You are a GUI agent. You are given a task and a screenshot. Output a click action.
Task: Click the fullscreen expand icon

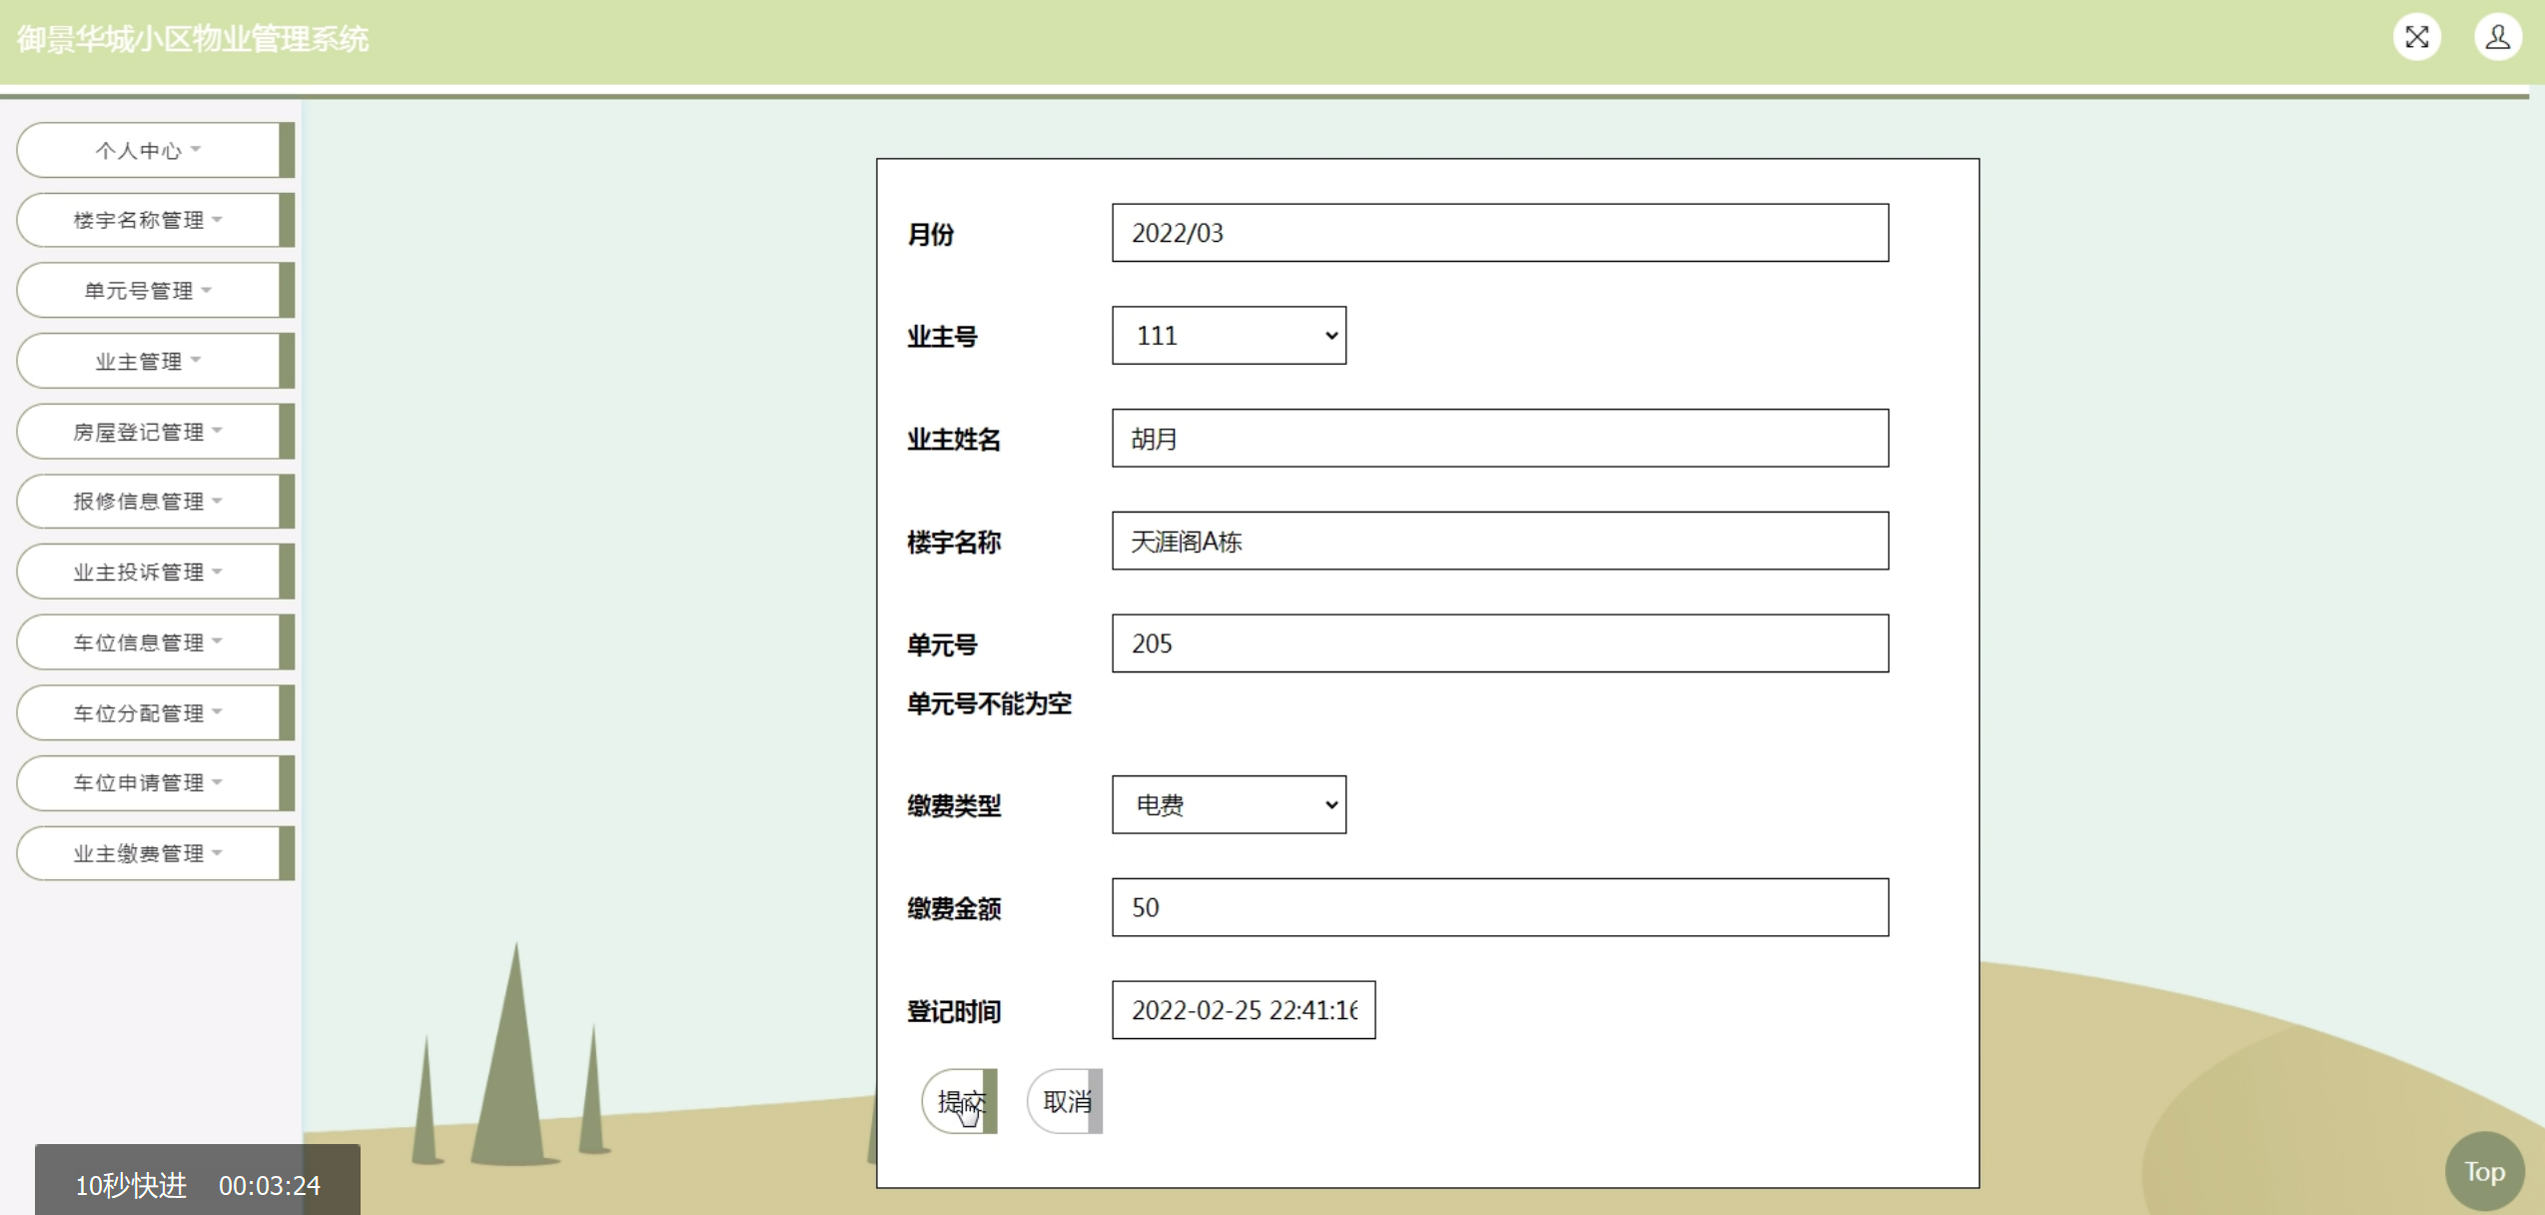2416,38
